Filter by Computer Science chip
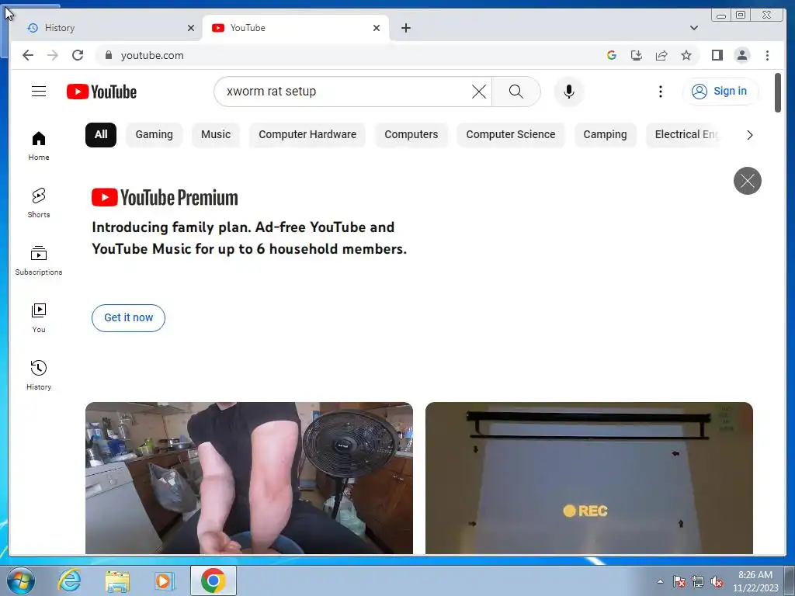 point(511,135)
